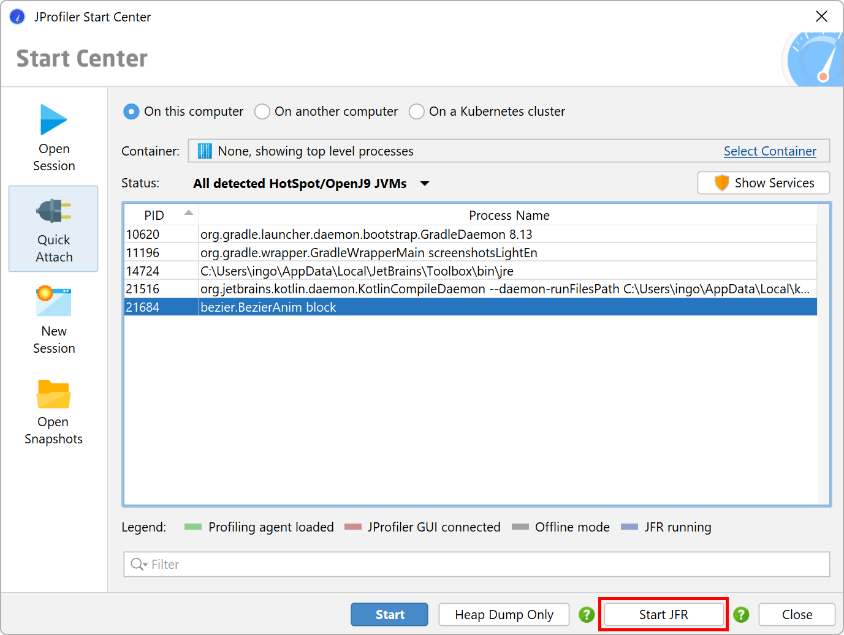Image resolution: width=844 pixels, height=635 pixels.
Task: Select GradleWrapperMain screenshotsLightEn row
Action: tap(471, 252)
